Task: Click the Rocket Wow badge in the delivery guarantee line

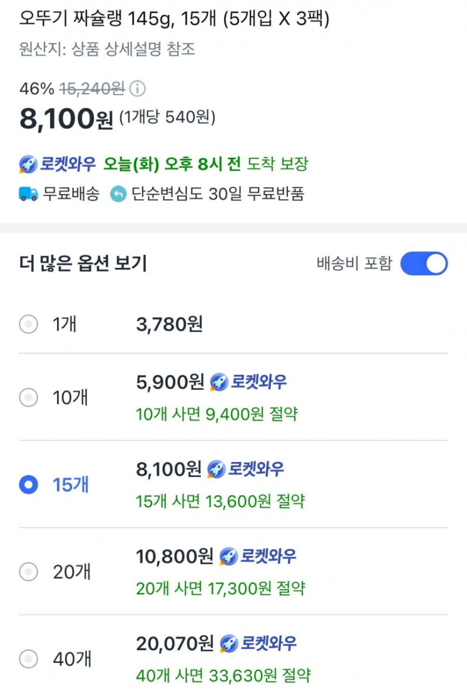Action: coord(58,164)
